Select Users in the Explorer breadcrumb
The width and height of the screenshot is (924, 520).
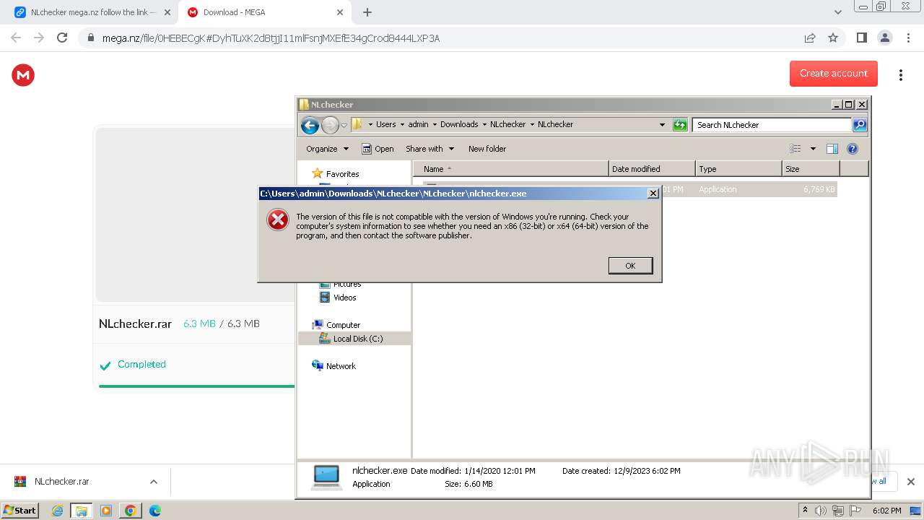pyautogui.click(x=385, y=124)
